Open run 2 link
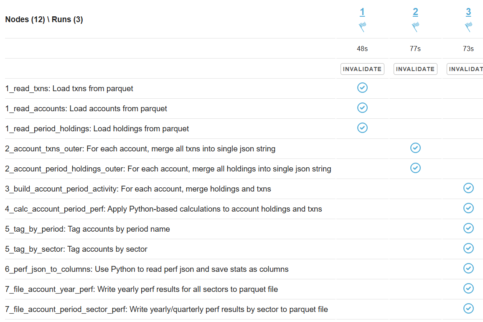Image resolution: width=483 pixels, height=322 pixels. (x=415, y=12)
